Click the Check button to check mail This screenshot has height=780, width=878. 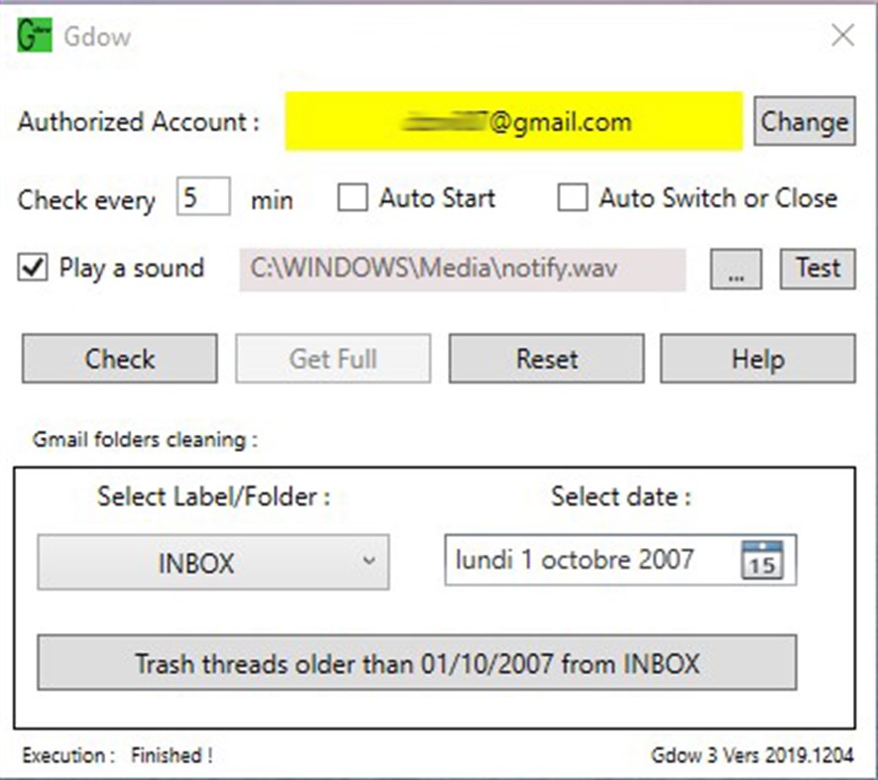(118, 359)
